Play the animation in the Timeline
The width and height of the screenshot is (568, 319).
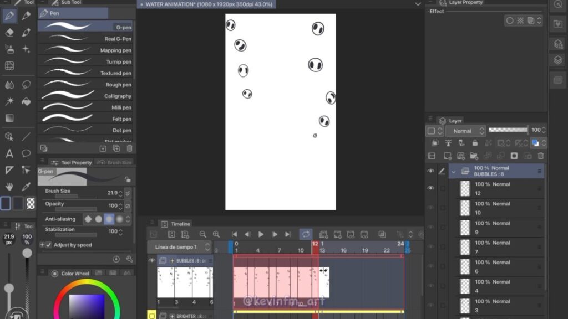pyautogui.click(x=261, y=234)
